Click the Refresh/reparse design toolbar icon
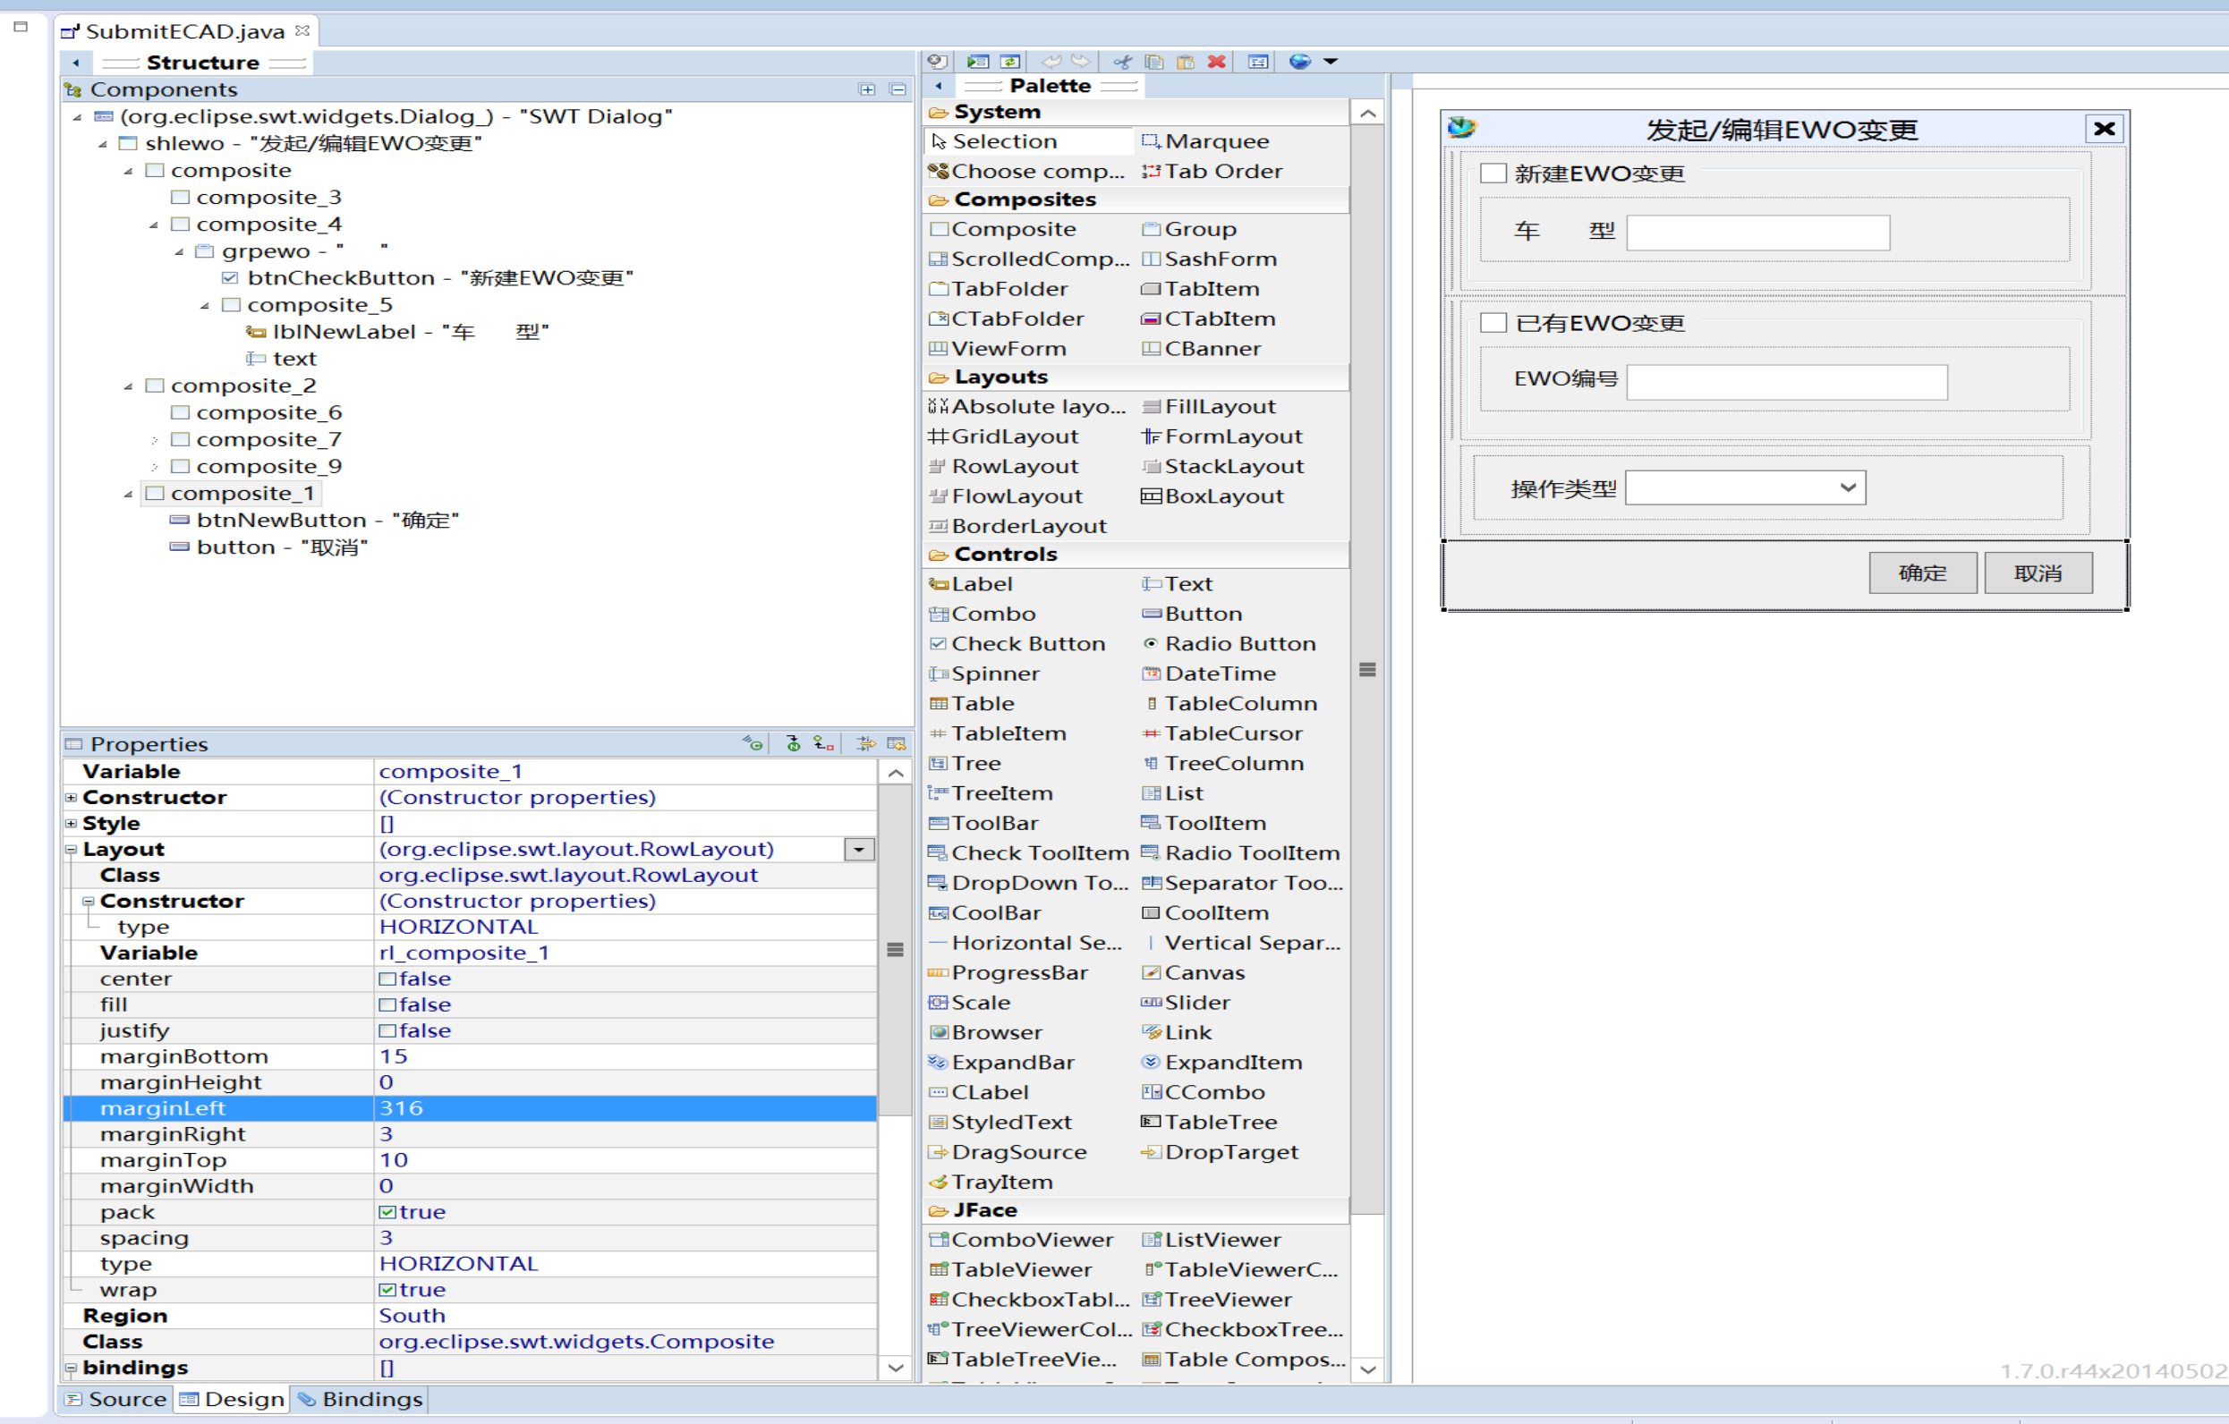The image size is (2229, 1424). (1010, 61)
